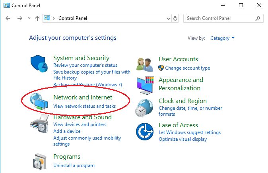Click the Programs disc box icon
This screenshot has width=268, height=173.
39,161
